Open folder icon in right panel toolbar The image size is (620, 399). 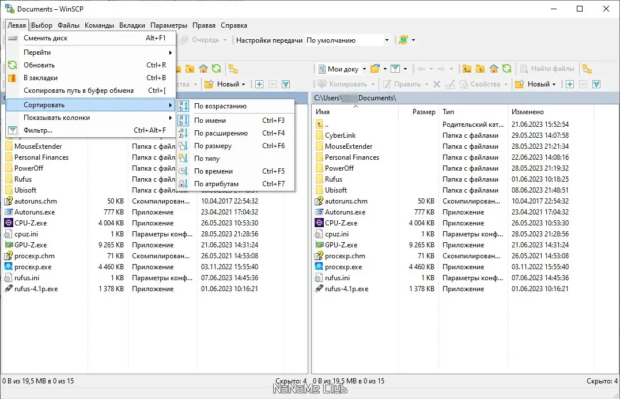(x=375, y=69)
